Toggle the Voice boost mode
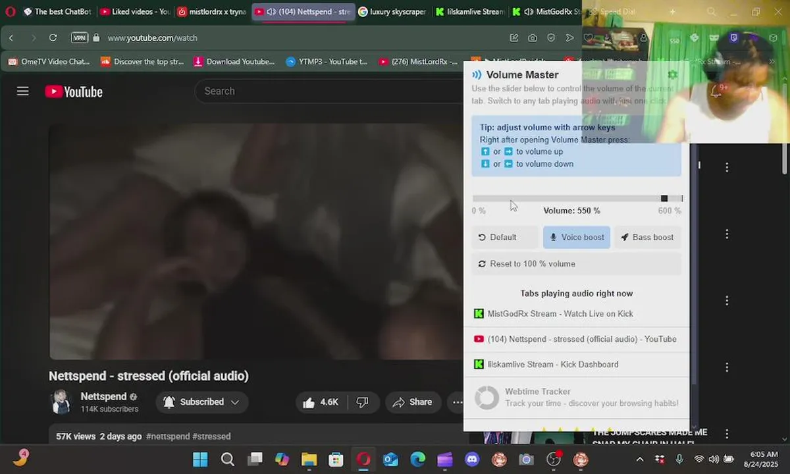Image resolution: width=790 pixels, height=474 pixels. pyautogui.click(x=577, y=237)
